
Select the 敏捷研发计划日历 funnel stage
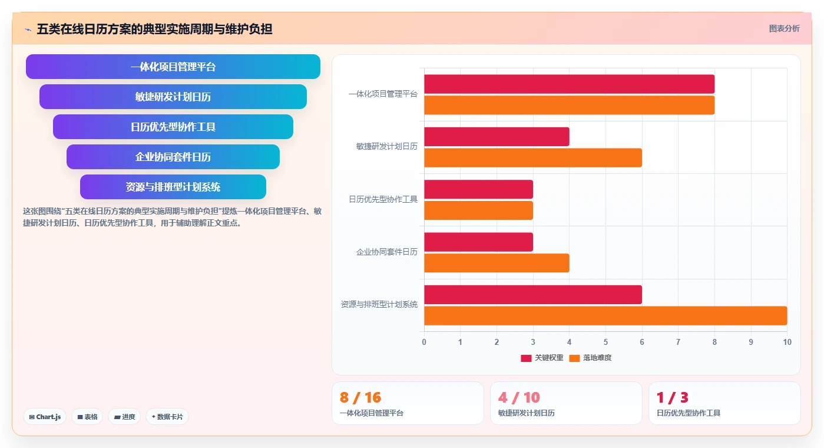(173, 97)
